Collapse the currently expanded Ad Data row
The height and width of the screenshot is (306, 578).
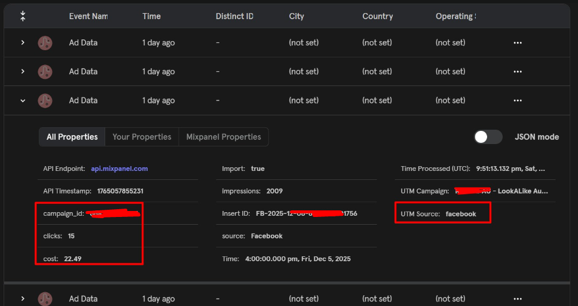23,100
